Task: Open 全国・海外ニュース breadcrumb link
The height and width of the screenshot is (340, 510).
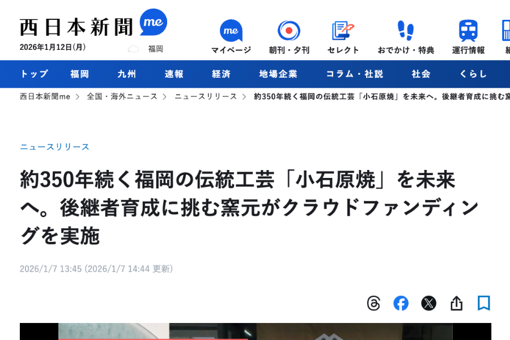Action: 122,97
